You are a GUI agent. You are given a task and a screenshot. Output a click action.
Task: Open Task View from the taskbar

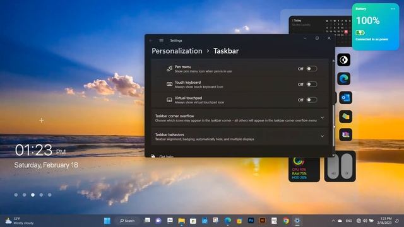[147, 220]
